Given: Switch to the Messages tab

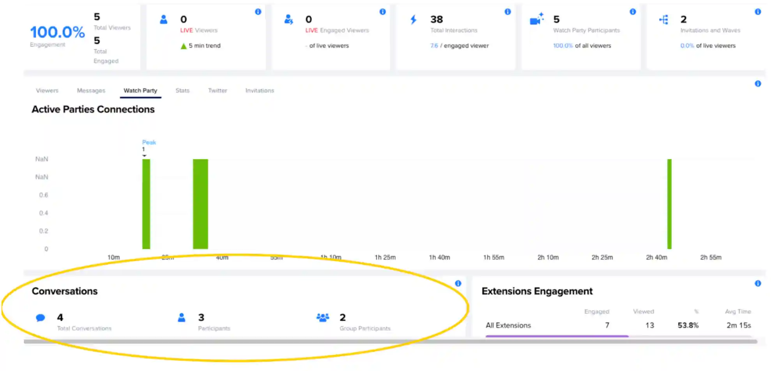Looking at the screenshot, I should [91, 90].
